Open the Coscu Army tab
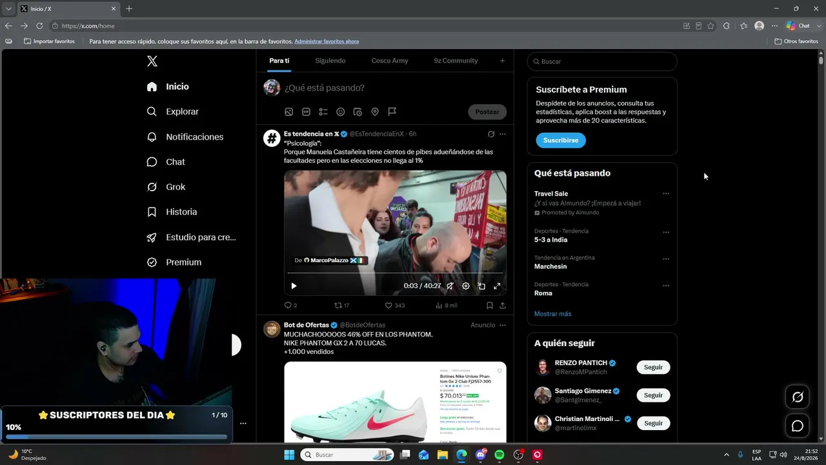This screenshot has width=826, height=465. 390,61
